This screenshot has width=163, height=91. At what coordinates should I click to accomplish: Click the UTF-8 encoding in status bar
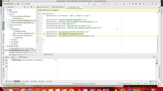click(x=146, y=84)
